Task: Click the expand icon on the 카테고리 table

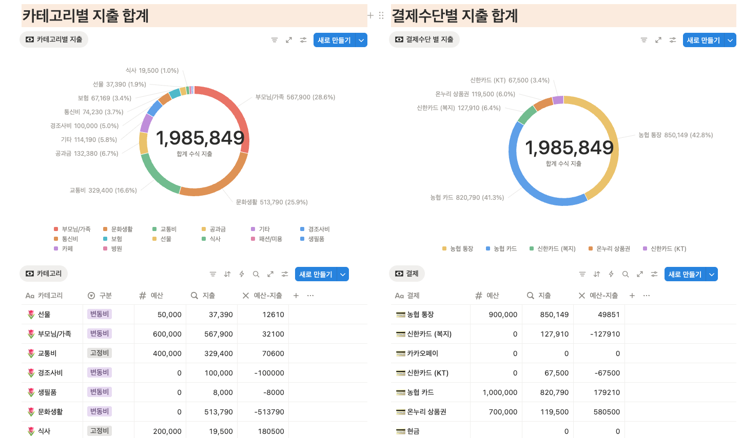Action: tap(270, 274)
